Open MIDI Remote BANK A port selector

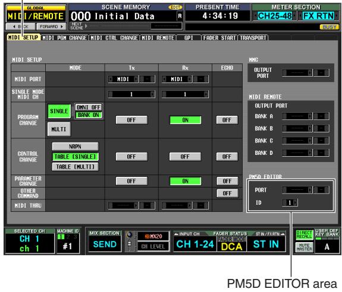pyautogui.click(x=297, y=116)
